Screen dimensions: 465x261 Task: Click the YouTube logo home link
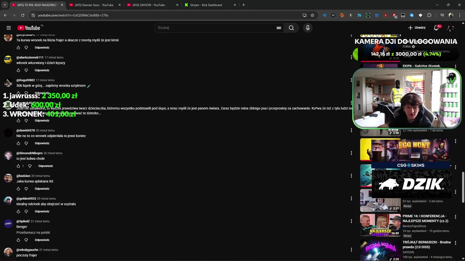tap(29, 28)
